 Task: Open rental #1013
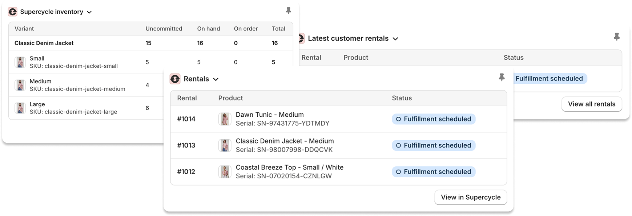pyautogui.click(x=186, y=145)
